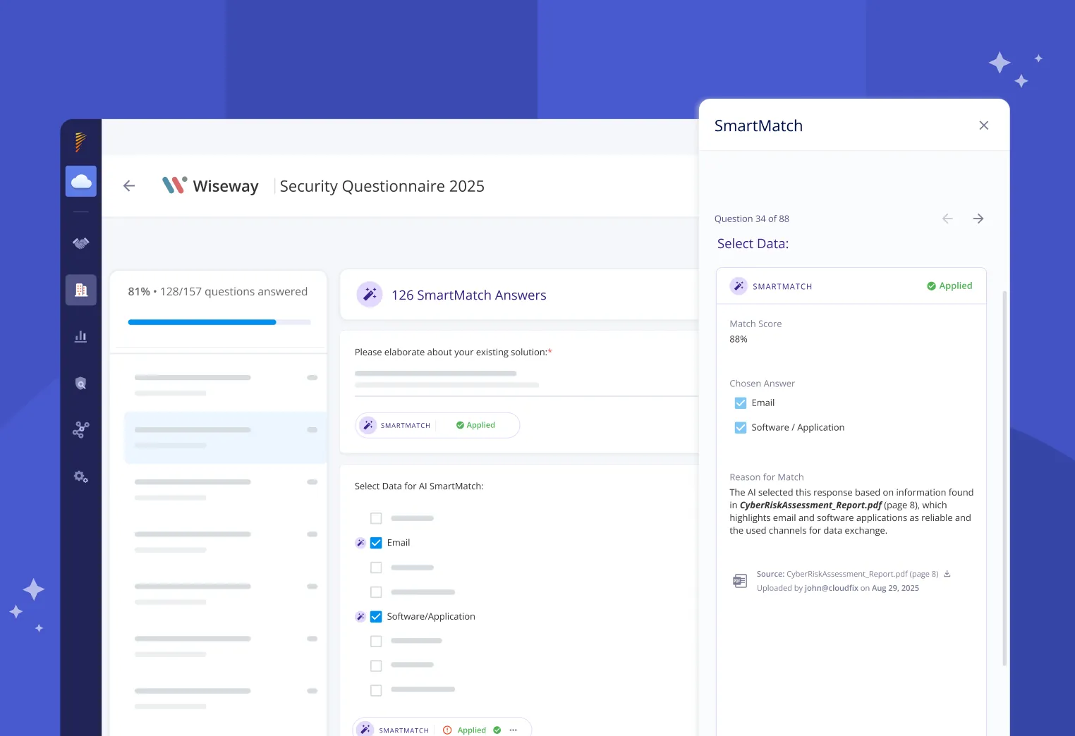Toggle the Software/Application checkbox in questionnaire
1075x736 pixels.
point(376,617)
